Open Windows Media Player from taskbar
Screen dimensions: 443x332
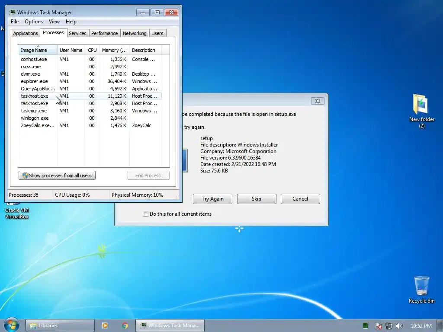tap(105, 326)
